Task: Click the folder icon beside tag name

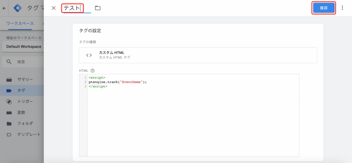Action: pos(98,8)
